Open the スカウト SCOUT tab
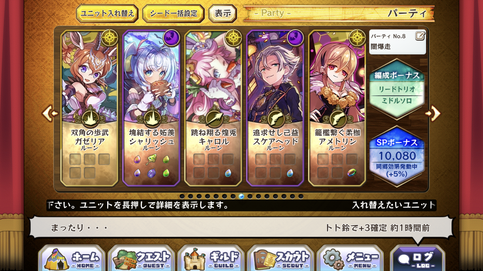483x271 pixels. point(281,259)
